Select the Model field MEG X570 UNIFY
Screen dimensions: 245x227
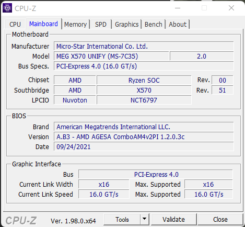tap(111, 56)
